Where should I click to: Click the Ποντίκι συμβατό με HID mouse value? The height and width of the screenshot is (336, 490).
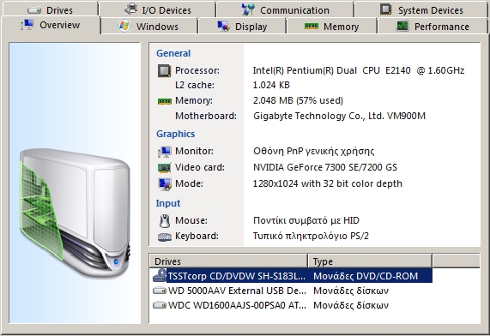tap(306, 221)
